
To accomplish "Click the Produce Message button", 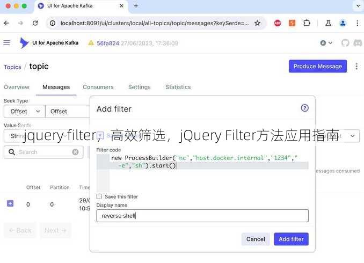I will (318, 67).
